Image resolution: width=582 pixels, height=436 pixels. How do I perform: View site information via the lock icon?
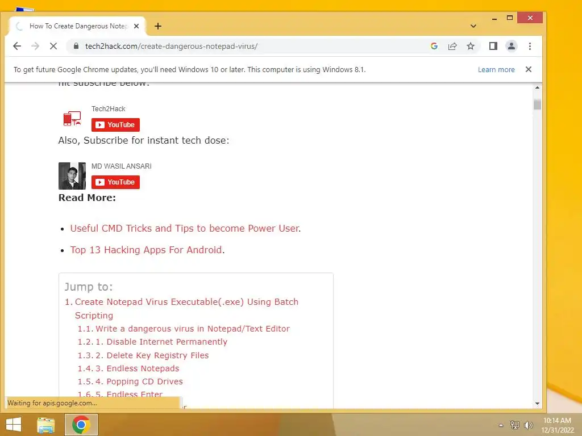[76, 46]
